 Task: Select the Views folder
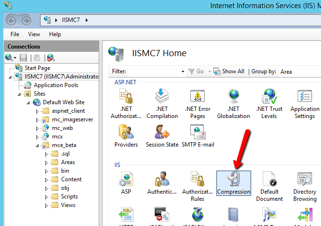pos(68,205)
